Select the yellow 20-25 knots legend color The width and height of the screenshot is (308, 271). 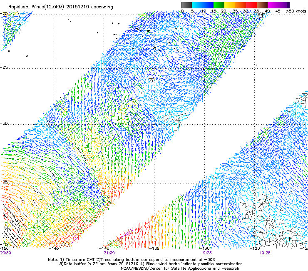(230, 5)
